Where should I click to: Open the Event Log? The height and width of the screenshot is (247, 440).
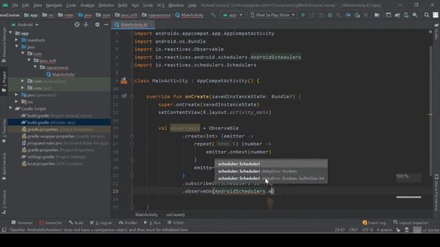(374, 223)
